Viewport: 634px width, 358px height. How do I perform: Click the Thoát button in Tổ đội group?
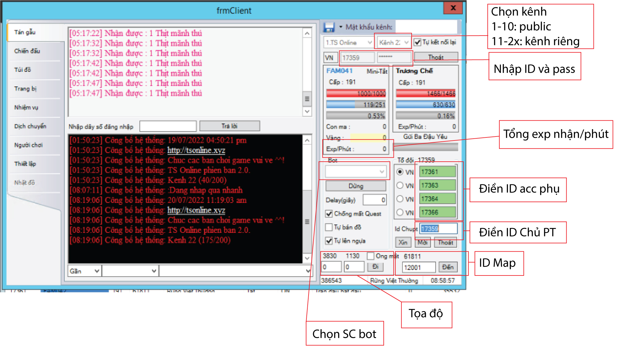(x=445, y=242)
